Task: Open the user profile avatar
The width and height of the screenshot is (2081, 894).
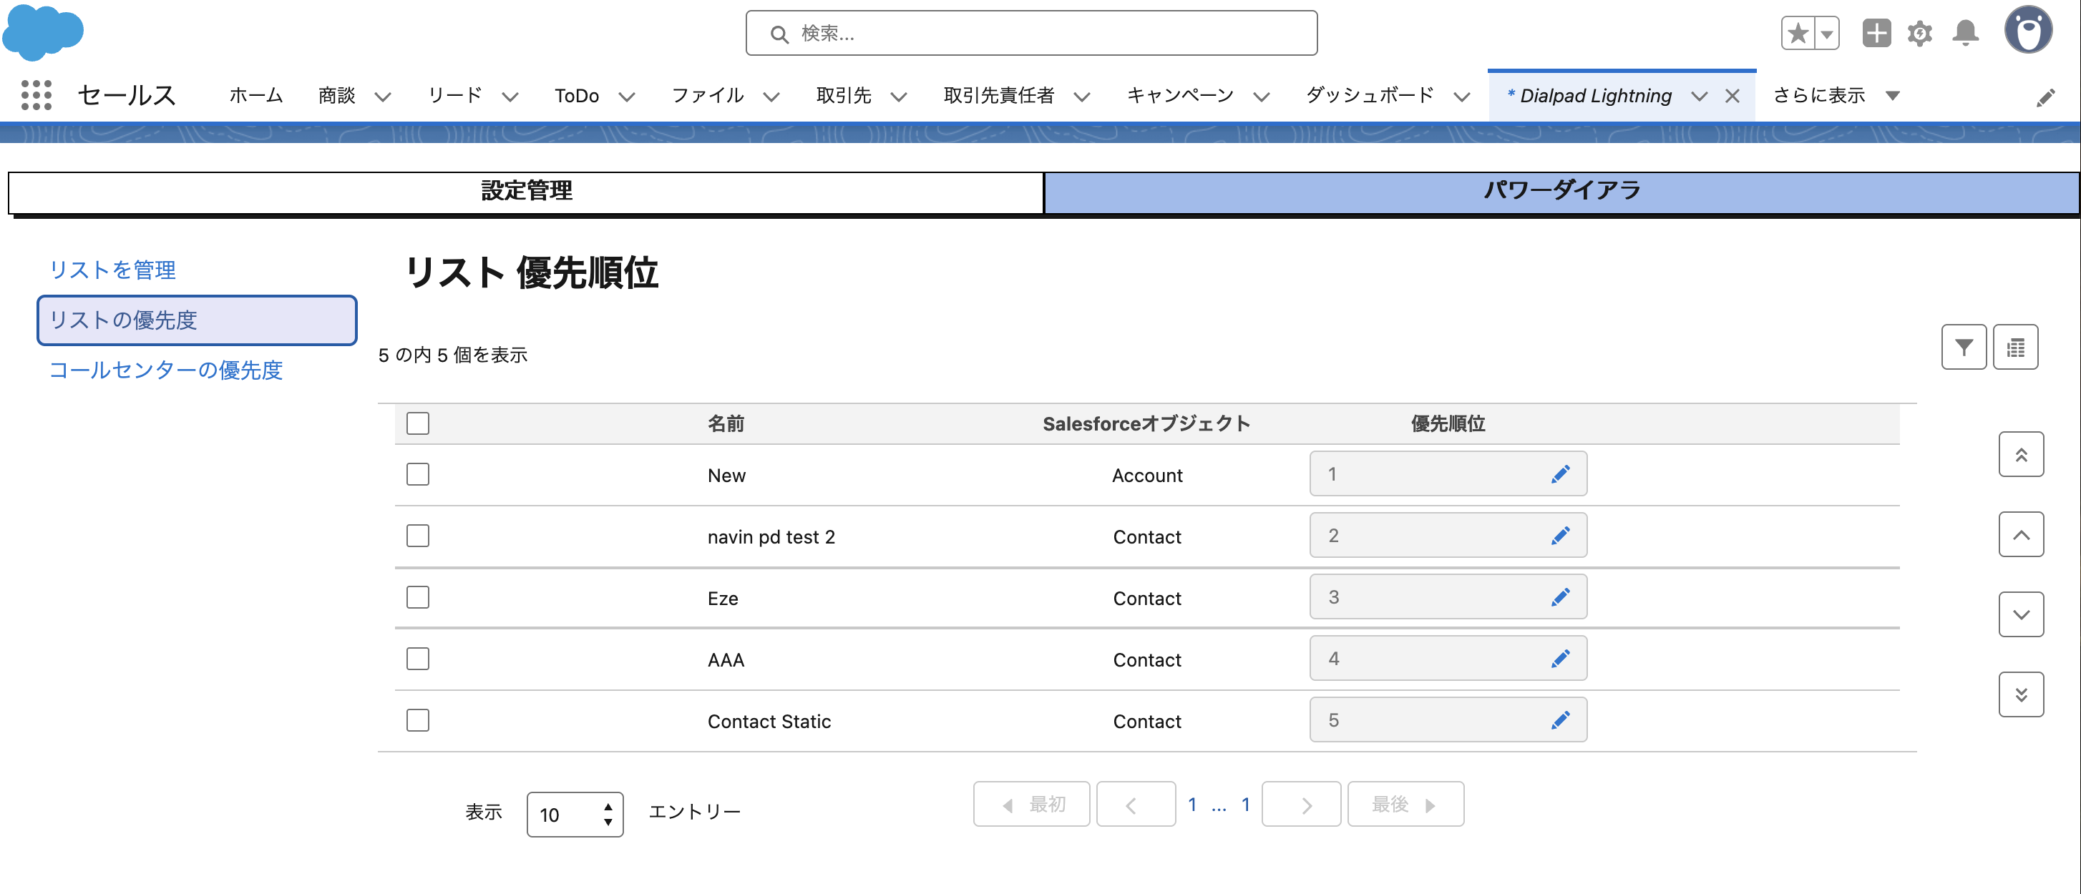Action: click(x=2029, y=31)
